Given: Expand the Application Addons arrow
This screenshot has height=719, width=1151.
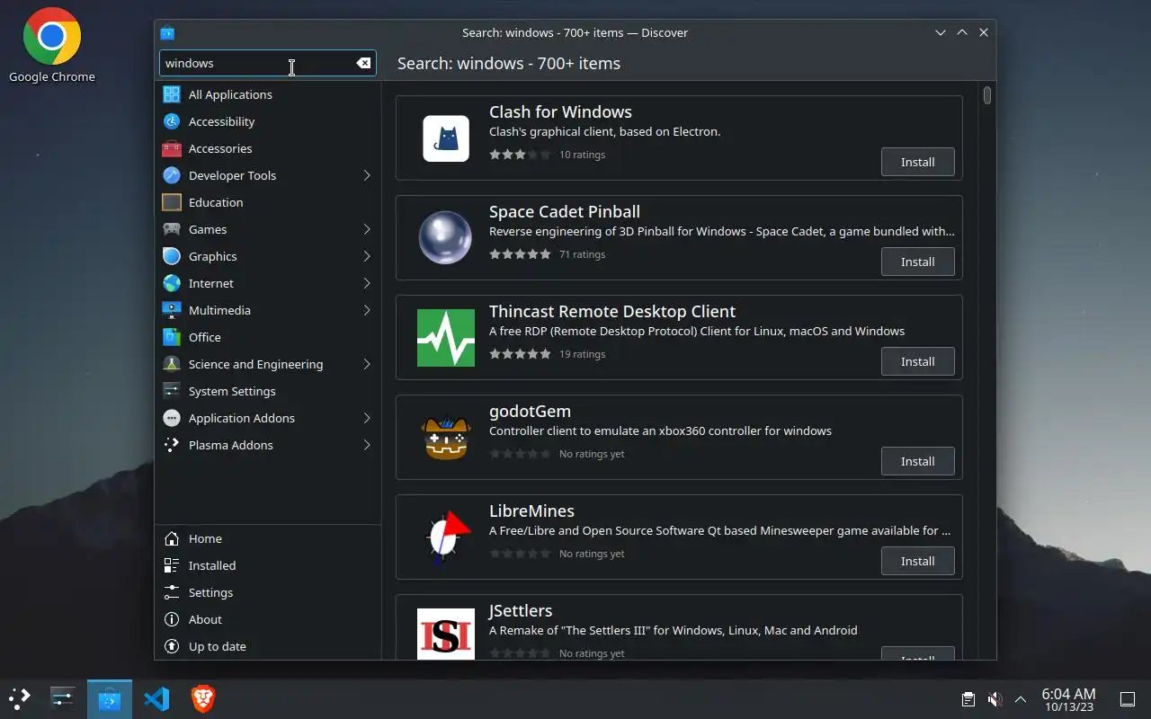Looking at the screenshot, I should coord(367,418).
